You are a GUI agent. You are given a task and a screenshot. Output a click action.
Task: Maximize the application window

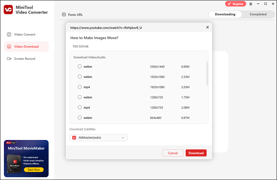pos(266,4)
